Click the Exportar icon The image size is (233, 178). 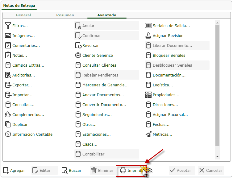(x=8, y=85)
